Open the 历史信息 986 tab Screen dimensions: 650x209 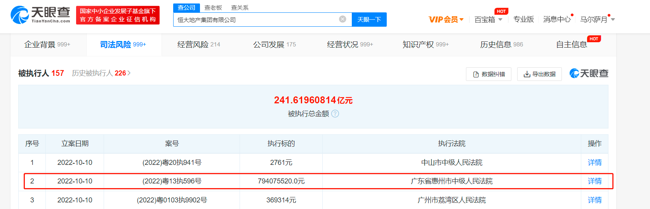click(502, 45)
